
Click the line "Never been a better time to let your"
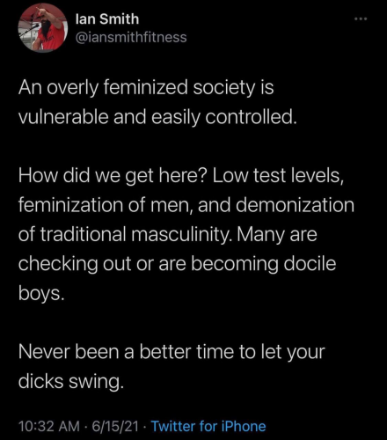pyautogui.click(x=172, y=352)
